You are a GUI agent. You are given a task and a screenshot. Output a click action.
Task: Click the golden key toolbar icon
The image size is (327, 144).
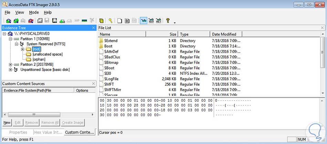tap(110, 21)
